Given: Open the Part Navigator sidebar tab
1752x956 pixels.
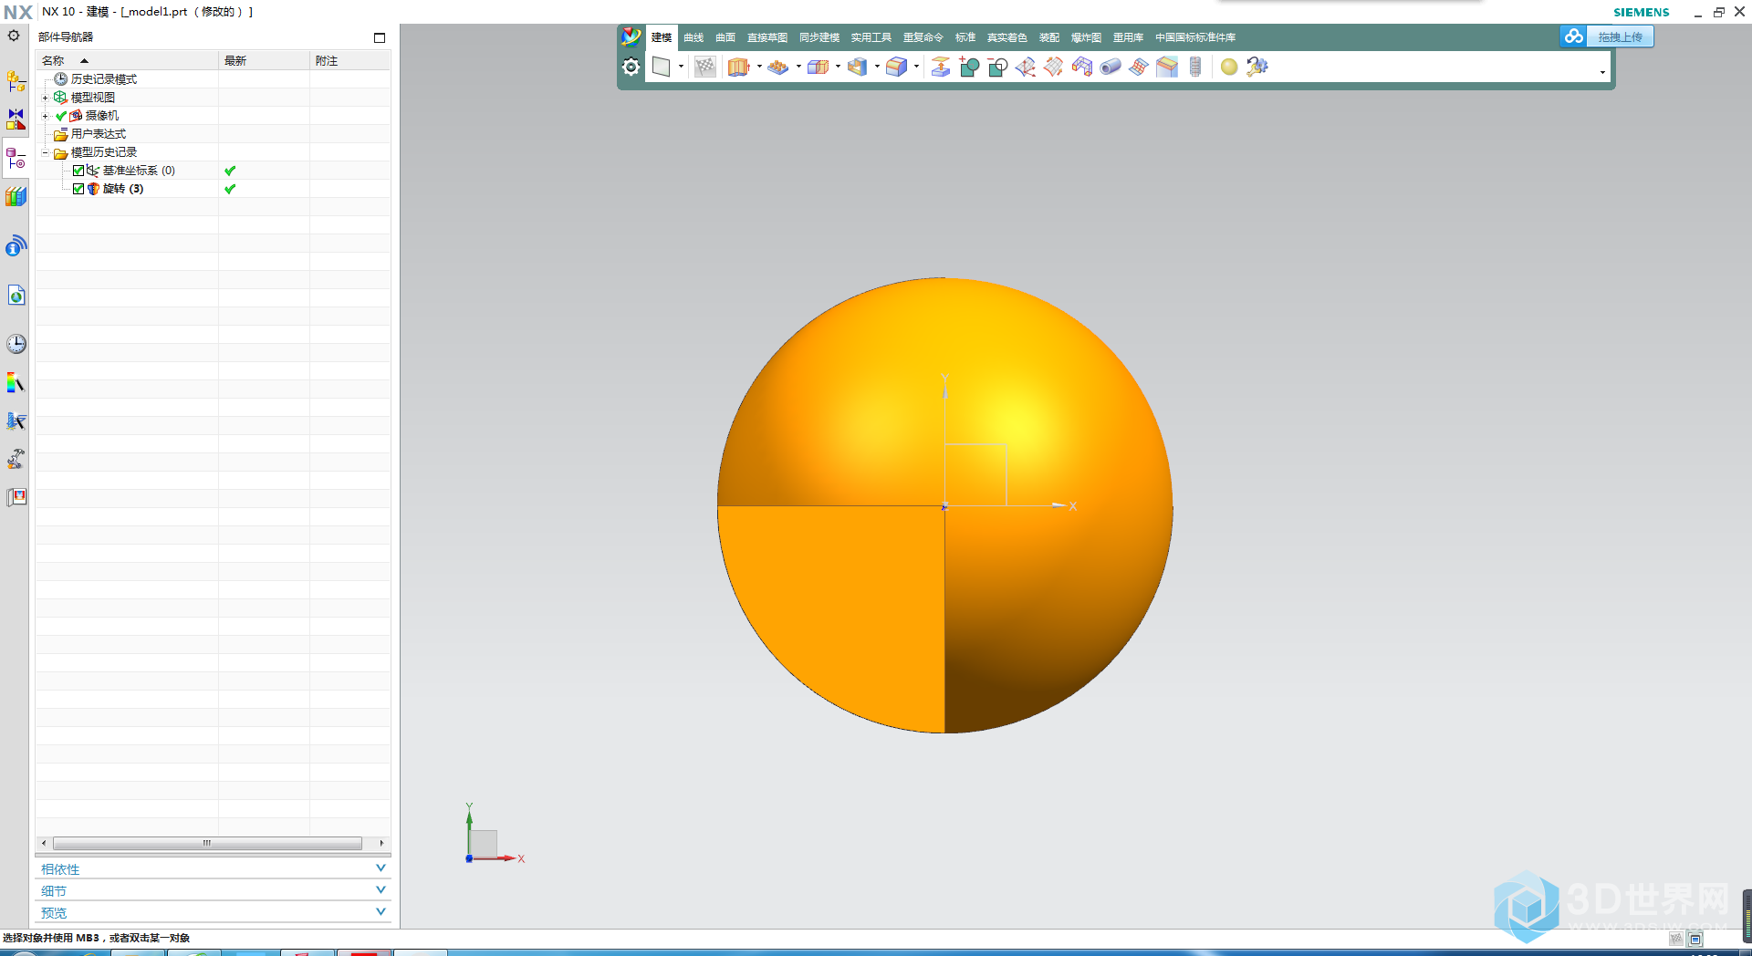Looking at the screenshot, I should point(16,159).
